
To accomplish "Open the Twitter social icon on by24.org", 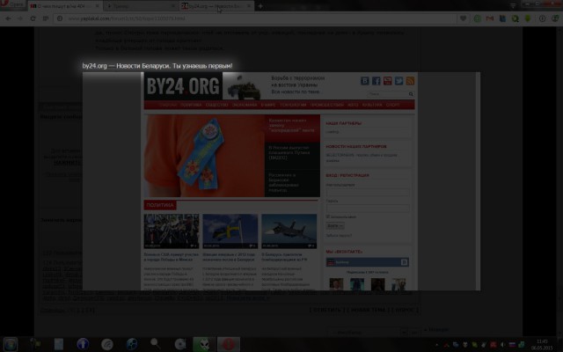I will pos(398,81).
